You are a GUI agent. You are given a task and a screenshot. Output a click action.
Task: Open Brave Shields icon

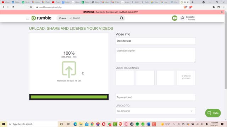185,7
